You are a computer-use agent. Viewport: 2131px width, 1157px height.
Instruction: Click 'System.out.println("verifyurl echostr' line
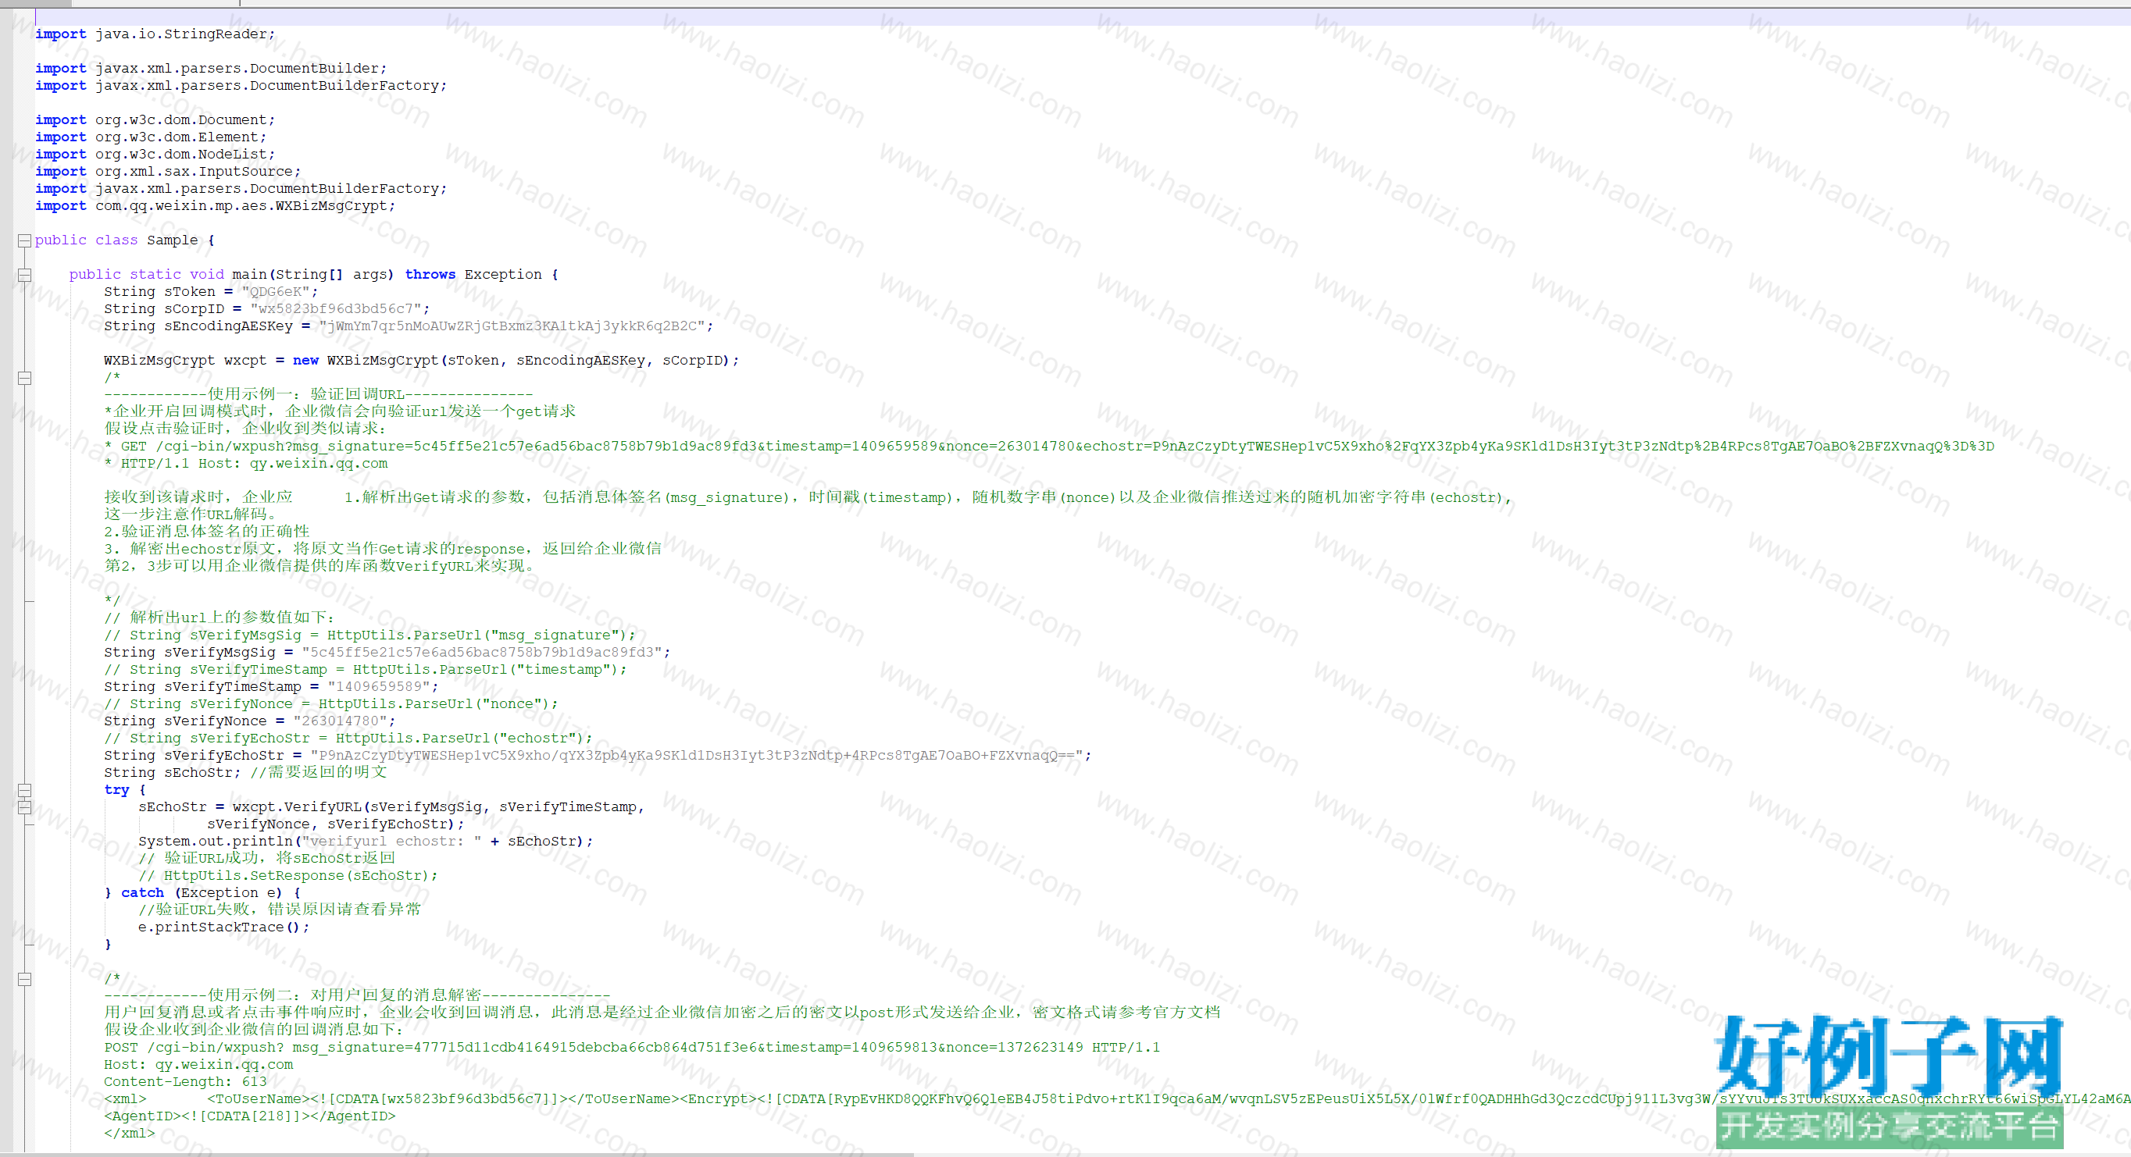coord(366,842)
